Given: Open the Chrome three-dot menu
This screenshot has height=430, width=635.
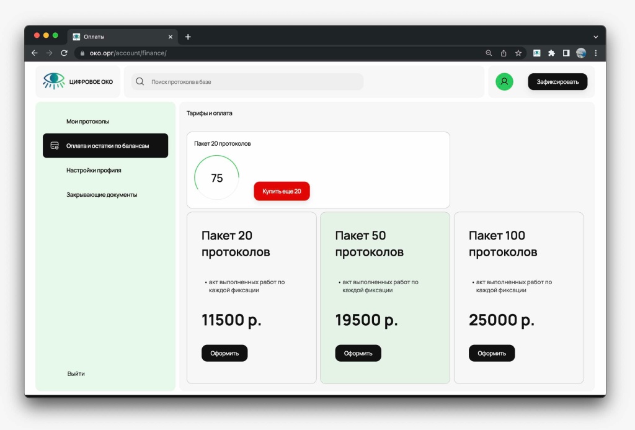Looking at the screenshot, I should (x=596, y=53).
